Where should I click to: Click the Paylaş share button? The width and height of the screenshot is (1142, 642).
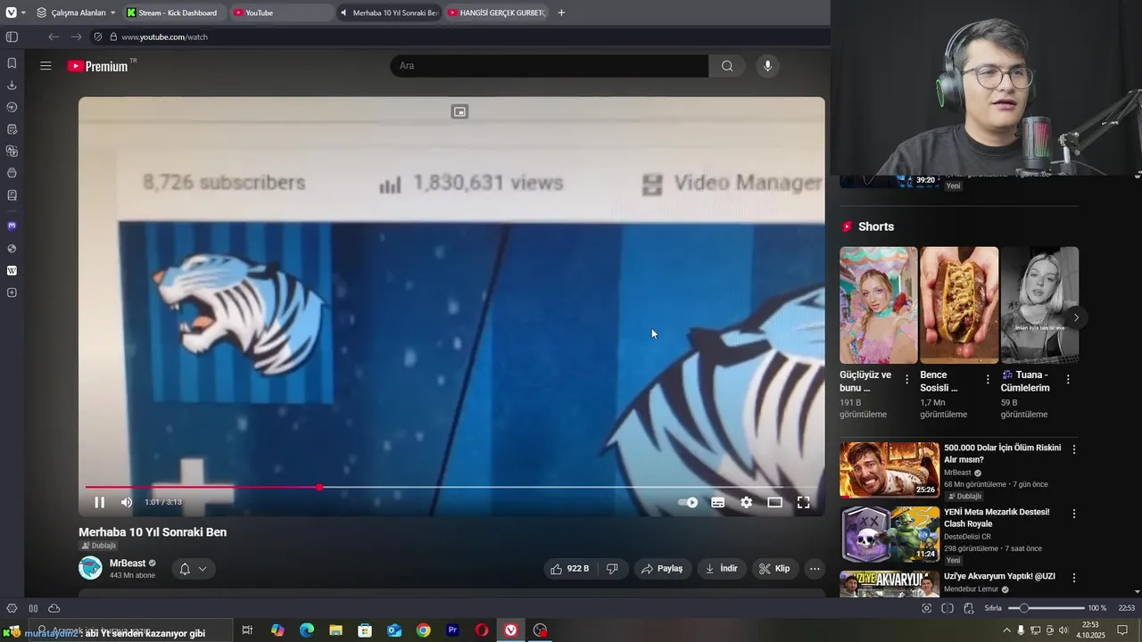(662, 568)
